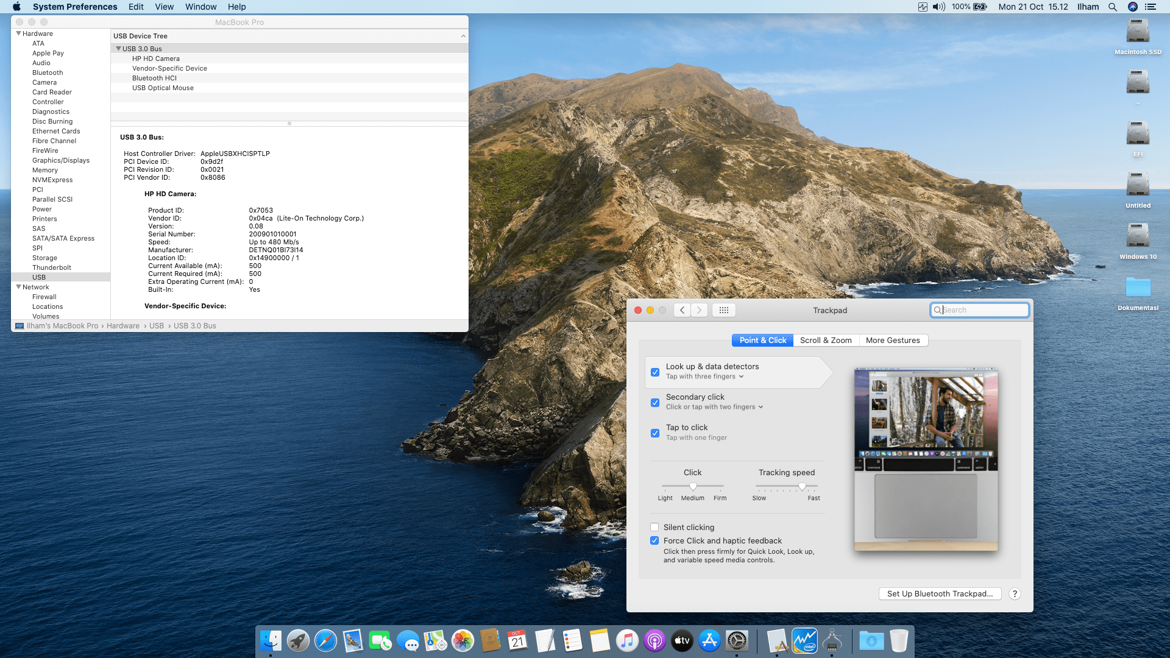Open the Window menu in menu bar
The height and width of the screenshot is (658, 1170).
coord(200,7)
